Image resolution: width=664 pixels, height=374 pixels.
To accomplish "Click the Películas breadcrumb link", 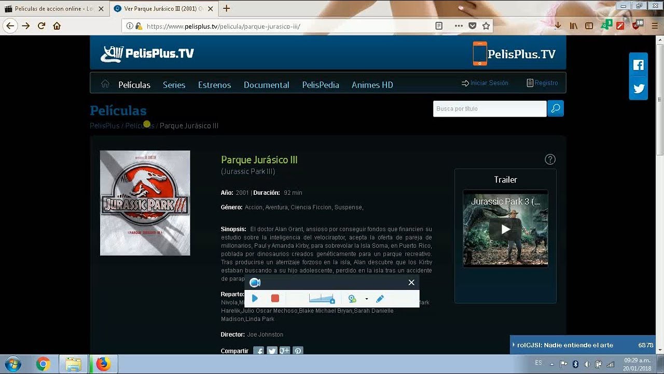I will 140,126.
